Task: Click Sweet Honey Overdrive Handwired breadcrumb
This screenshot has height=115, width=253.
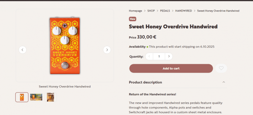Action: click(218, 11)
